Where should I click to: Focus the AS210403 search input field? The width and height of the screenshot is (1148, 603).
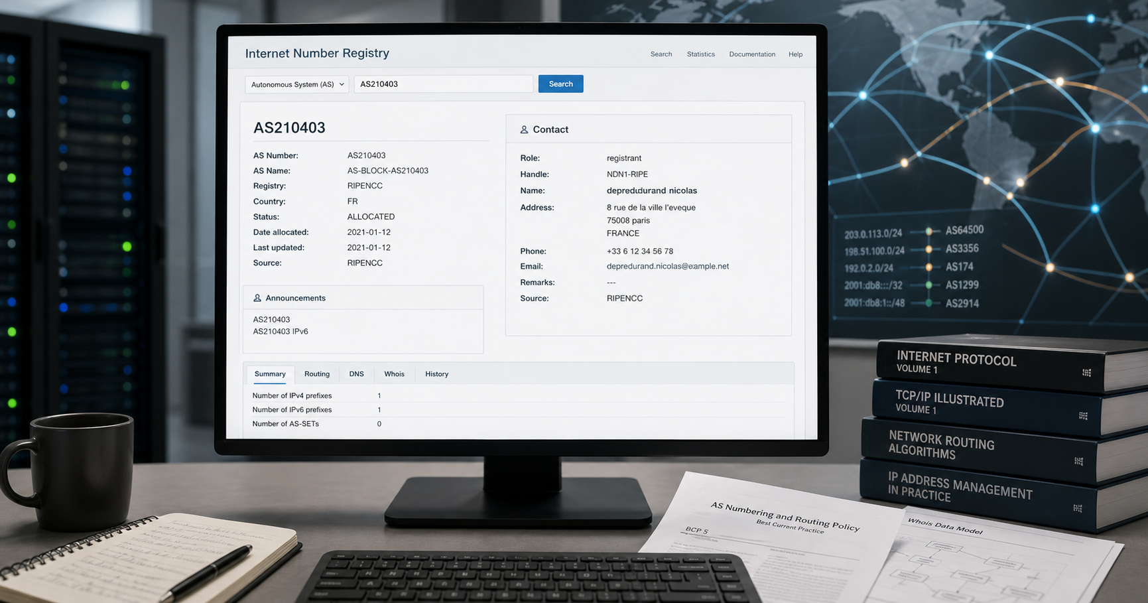click(443, 84)
